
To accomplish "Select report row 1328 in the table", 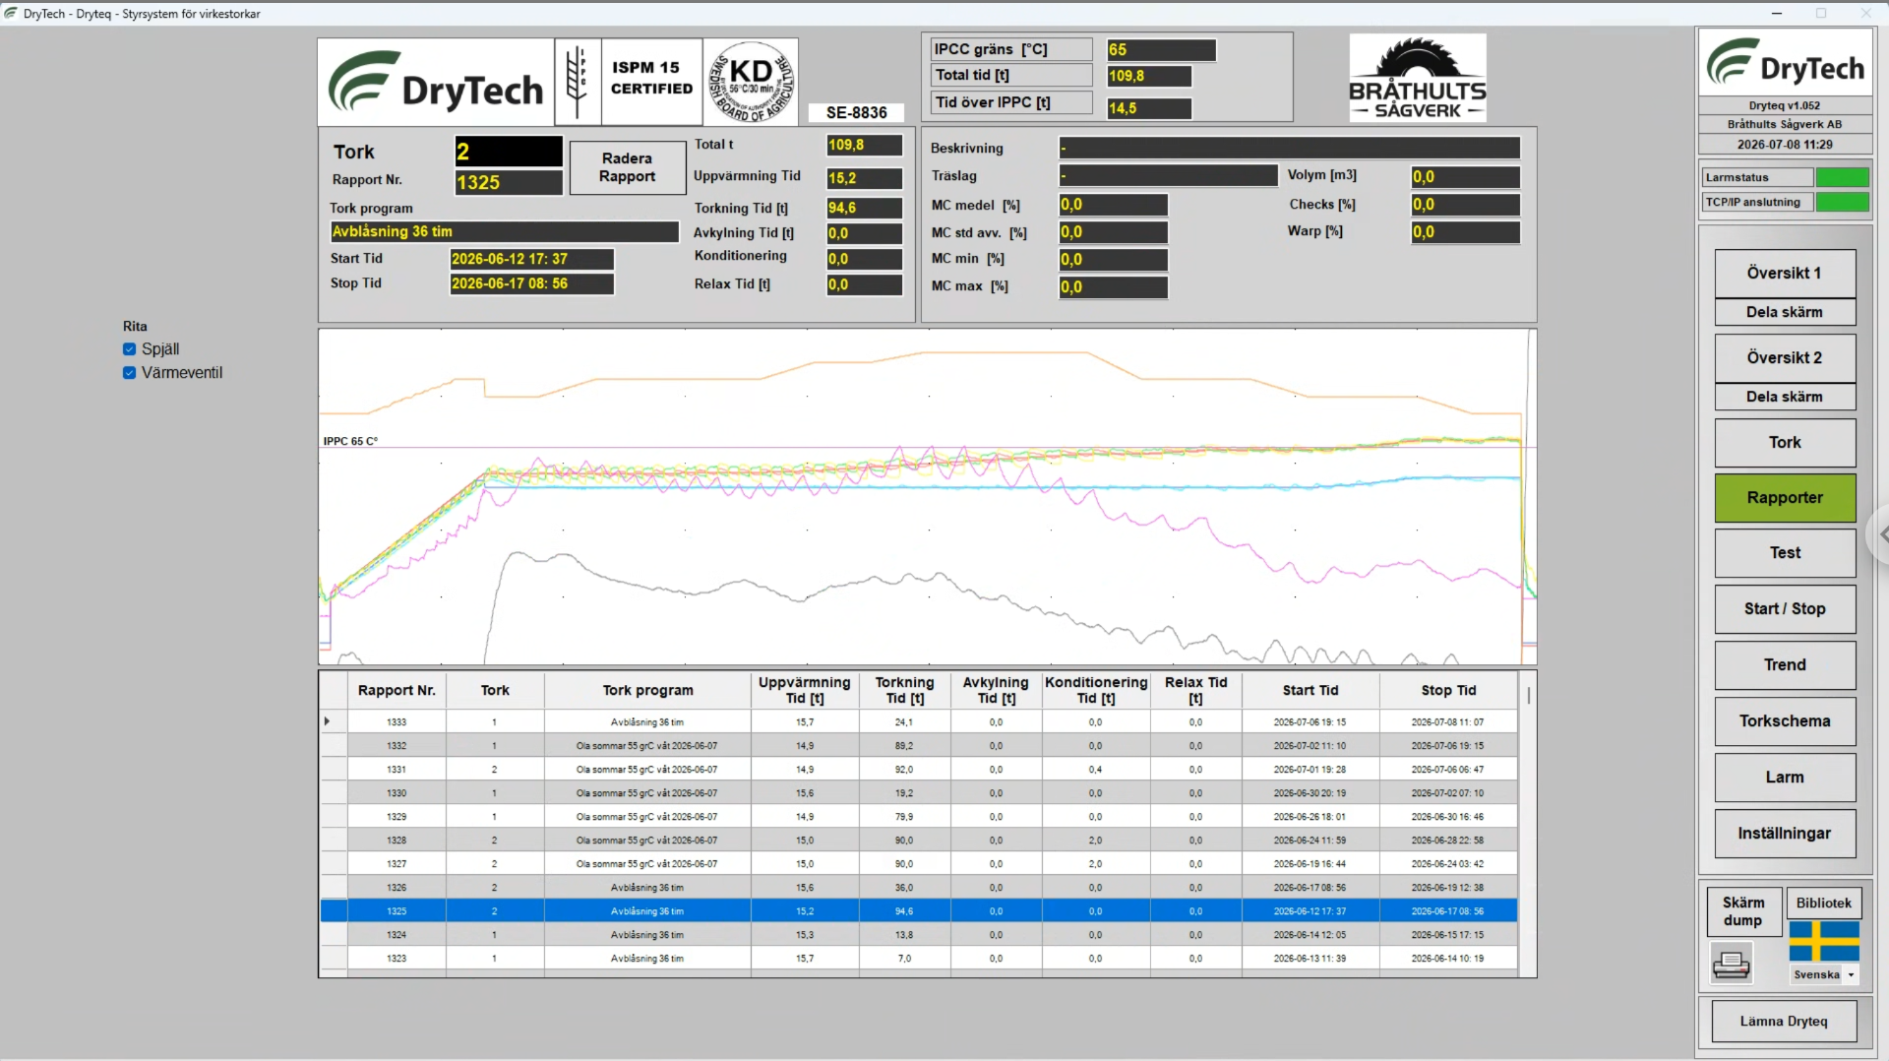I will [x=918, y=841].
